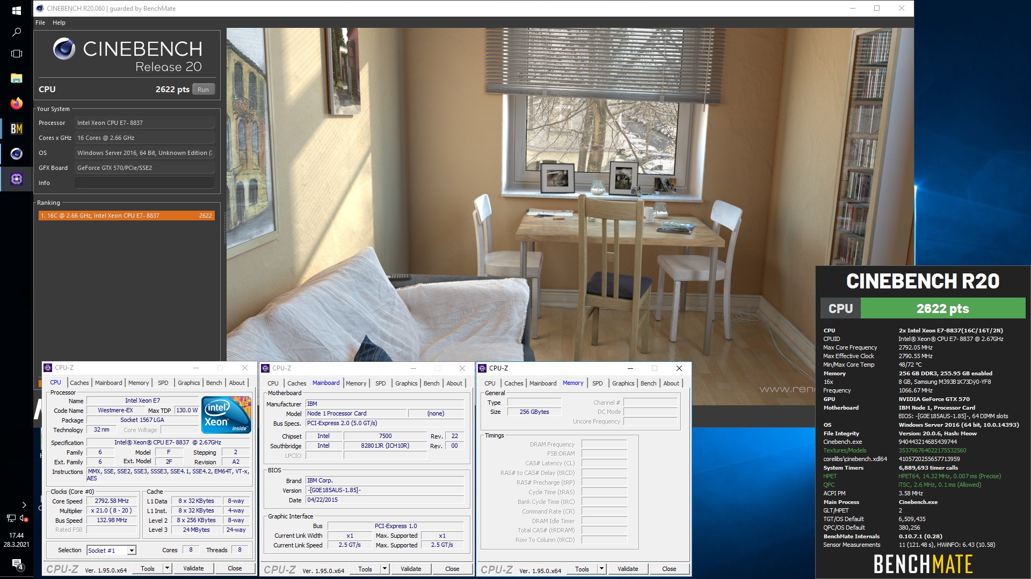Click the Bus Speed value 132.98 MHz

click(112, 520)
